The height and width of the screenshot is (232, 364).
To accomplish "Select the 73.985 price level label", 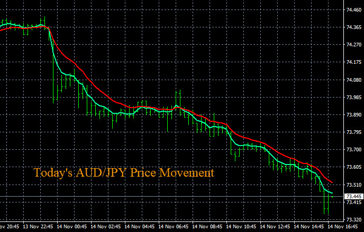I will [x=353, y=98].
